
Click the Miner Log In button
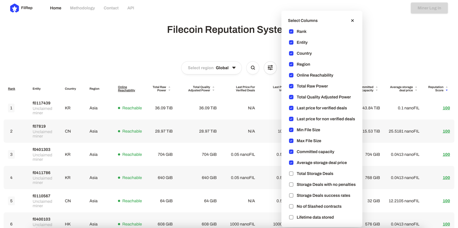coord(429,8)
